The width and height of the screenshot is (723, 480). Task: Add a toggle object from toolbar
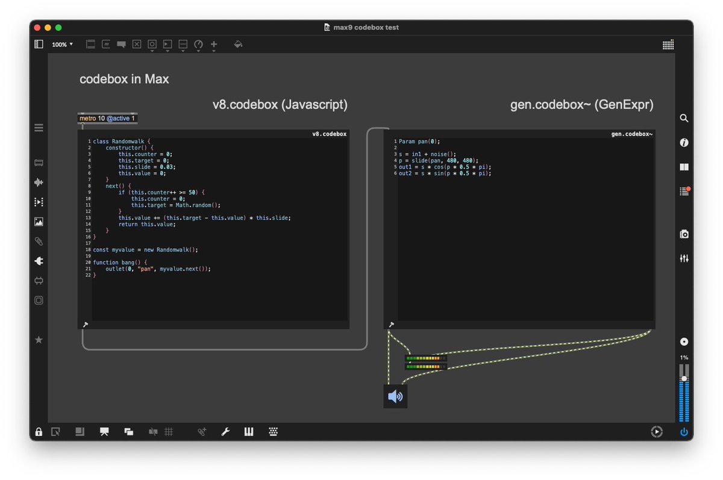point(137,44)
